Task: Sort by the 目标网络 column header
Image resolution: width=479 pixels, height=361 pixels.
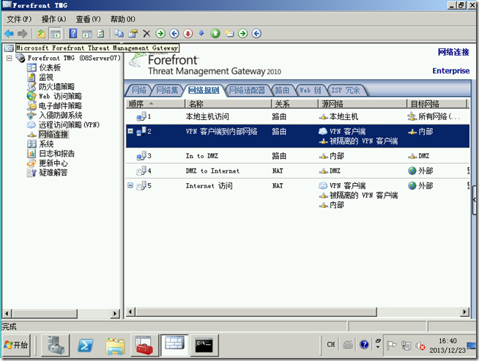Action: coord(437,104)
